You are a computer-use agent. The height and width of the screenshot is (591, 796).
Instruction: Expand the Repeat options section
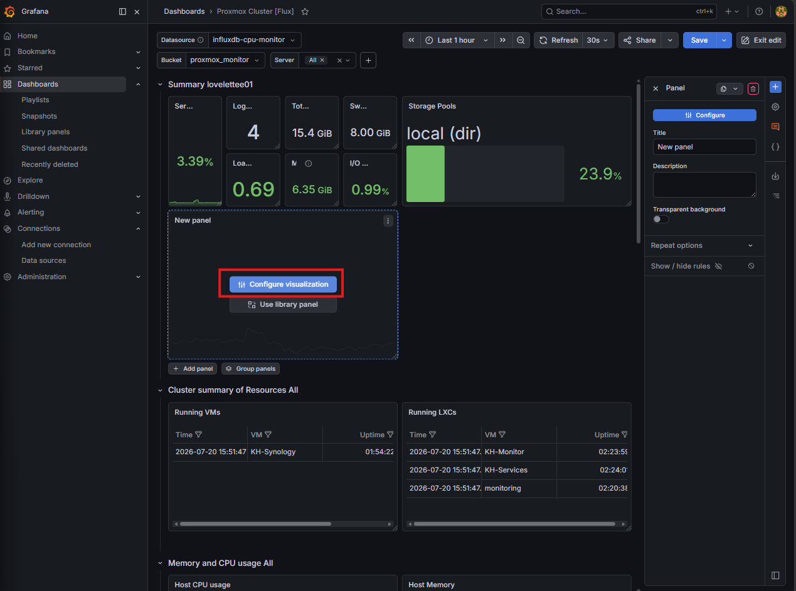click(x=704, y=245)
